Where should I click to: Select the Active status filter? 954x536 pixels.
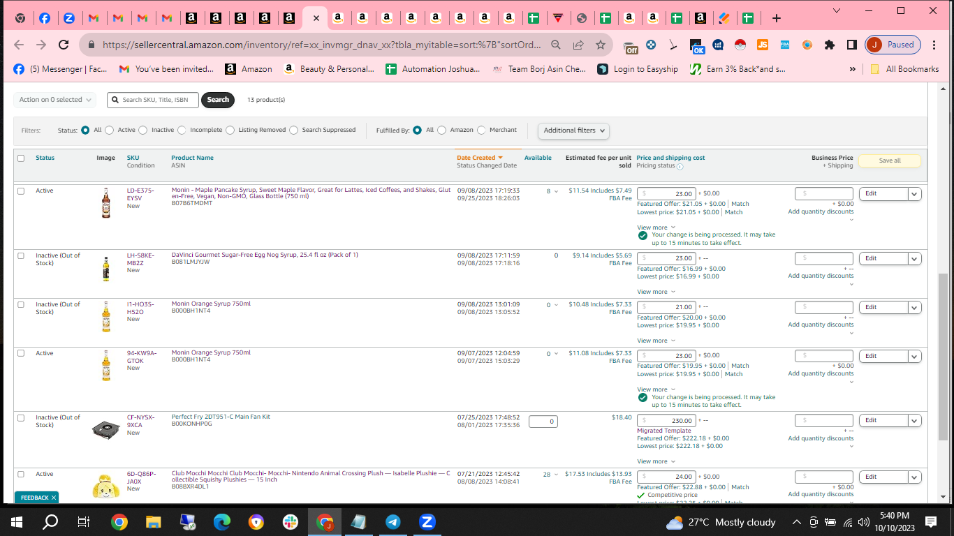click(x=110, y=130)
